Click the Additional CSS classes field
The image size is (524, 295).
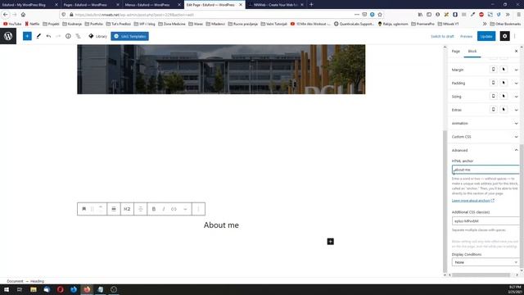(486, 221)
